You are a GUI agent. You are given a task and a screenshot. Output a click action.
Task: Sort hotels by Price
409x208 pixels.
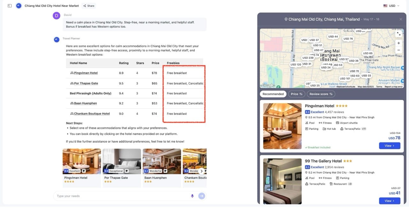[x=296, y=94]
